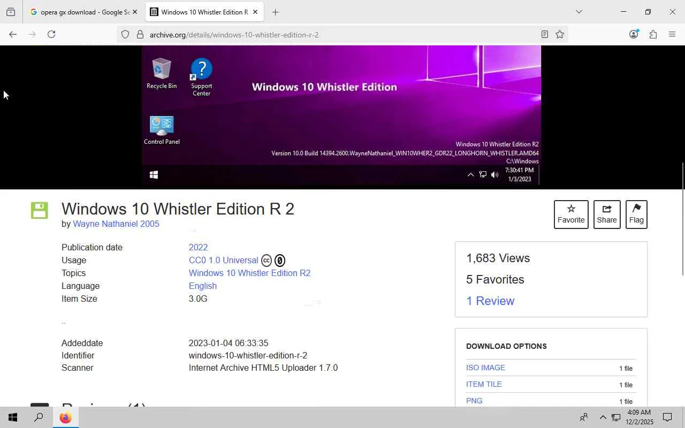Click the Publication date label
Viewport: 685px width, 428px height.
click(x=92, y=247)
